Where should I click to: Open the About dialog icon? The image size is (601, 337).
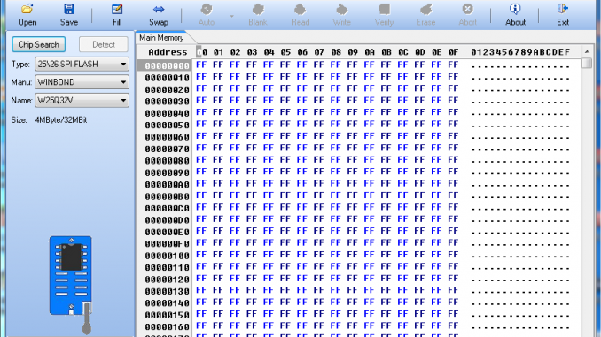(515, 15)
